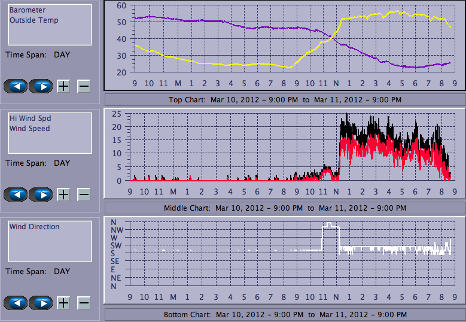Select Wind Direction in the bottom list

pyautogui.click(x=35, y=227)
